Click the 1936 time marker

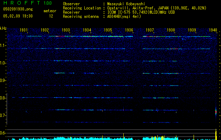pos(129,30)
